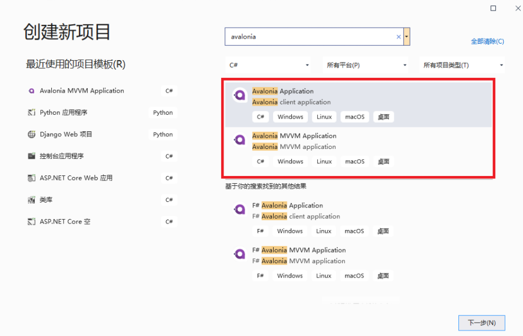The image size is (523, 336).
Task: Click the Avalonia icon of the C# Avalonia MVVM Application template
Action: pyautogui.click(x=239, y=140)
